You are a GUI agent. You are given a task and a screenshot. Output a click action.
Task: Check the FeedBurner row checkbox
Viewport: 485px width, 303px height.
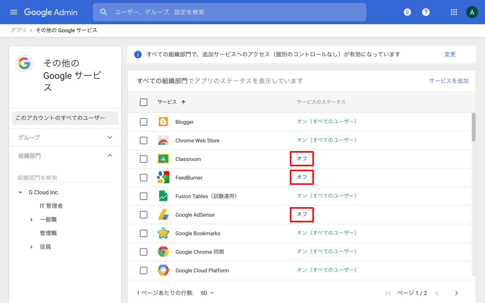(144, 178)
